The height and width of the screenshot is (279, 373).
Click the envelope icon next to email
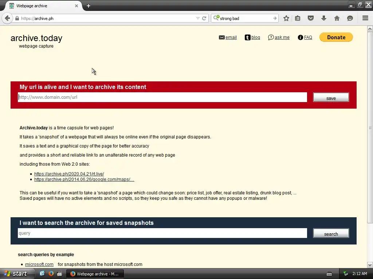tap(222, 37)
